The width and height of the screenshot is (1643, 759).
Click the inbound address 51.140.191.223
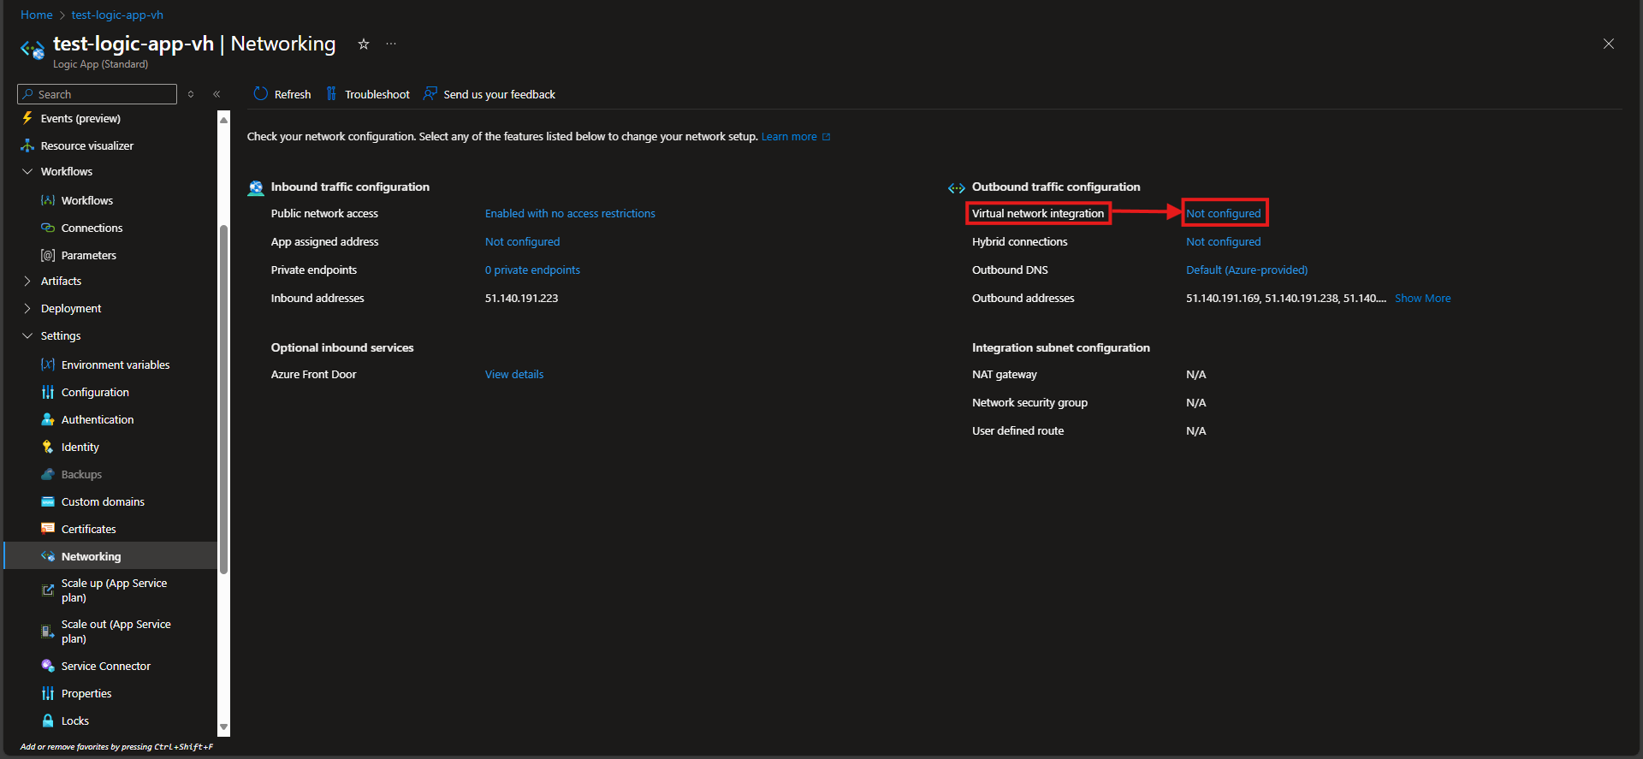pyautogui.click(x=521, y=298)
